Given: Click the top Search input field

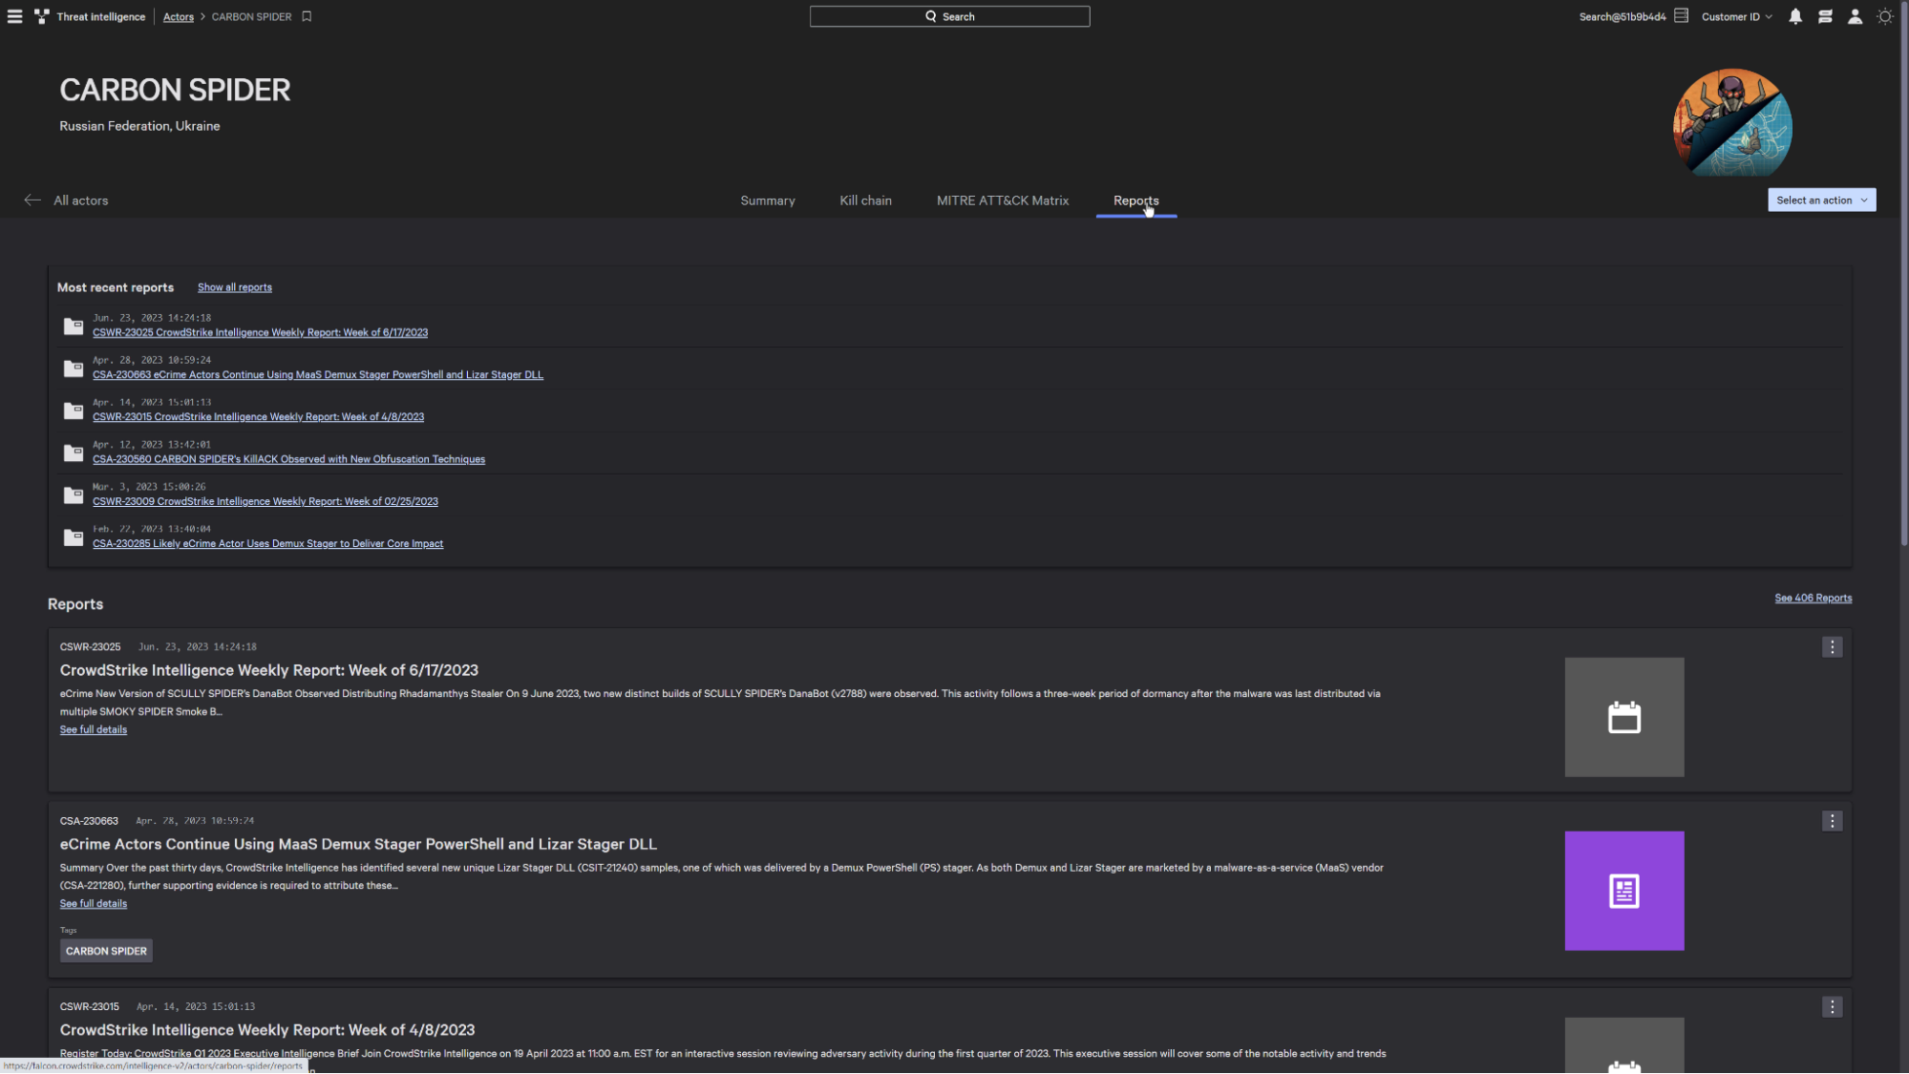Looking at the screenshot, I should pos(949,16).
